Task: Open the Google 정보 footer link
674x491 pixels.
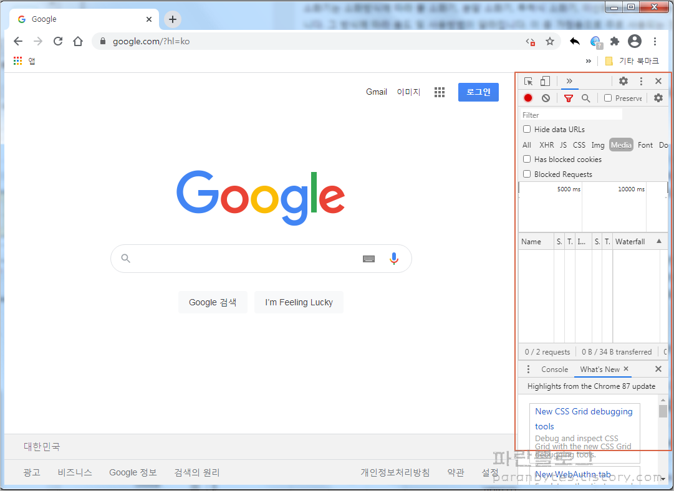Action: coord(133,472)
